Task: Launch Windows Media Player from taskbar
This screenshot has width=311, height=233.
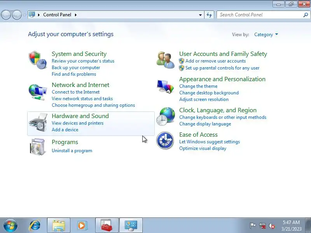Action: click(82, 226)
